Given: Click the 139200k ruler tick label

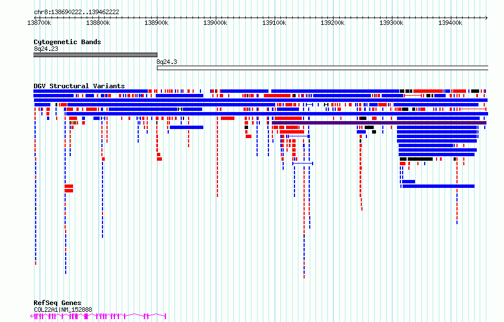Looking at the screenshot, I should click(x=332, y=23).
